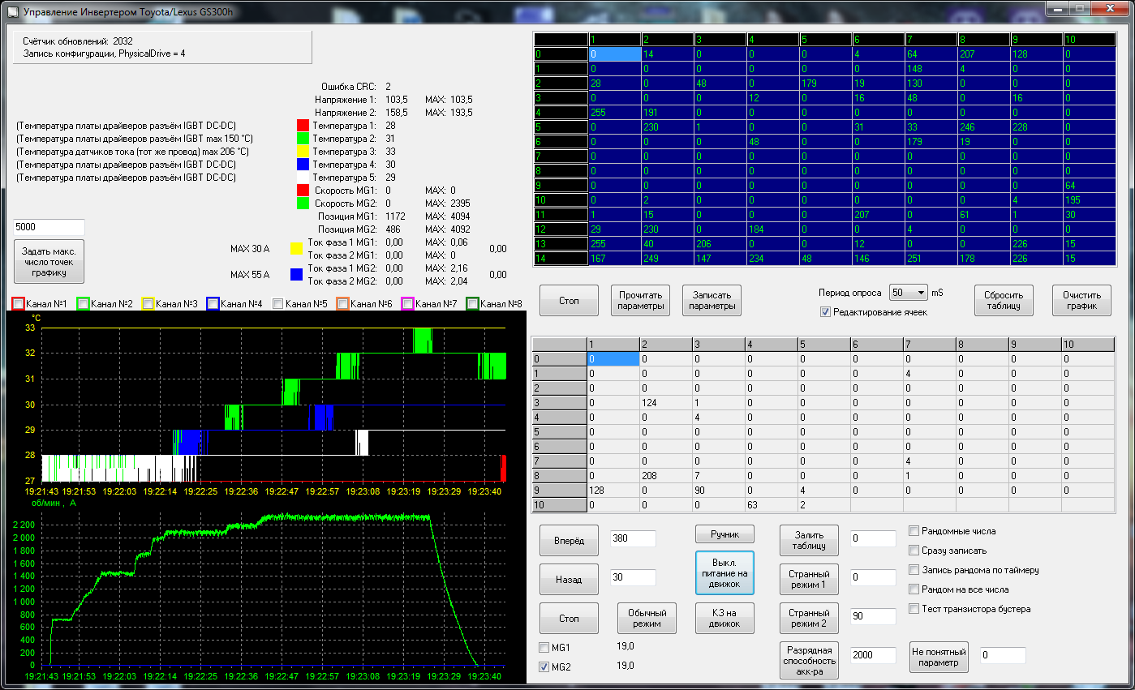Click Очистить график button
This screenshot has width=1135, height=690.
(1081, 301)
